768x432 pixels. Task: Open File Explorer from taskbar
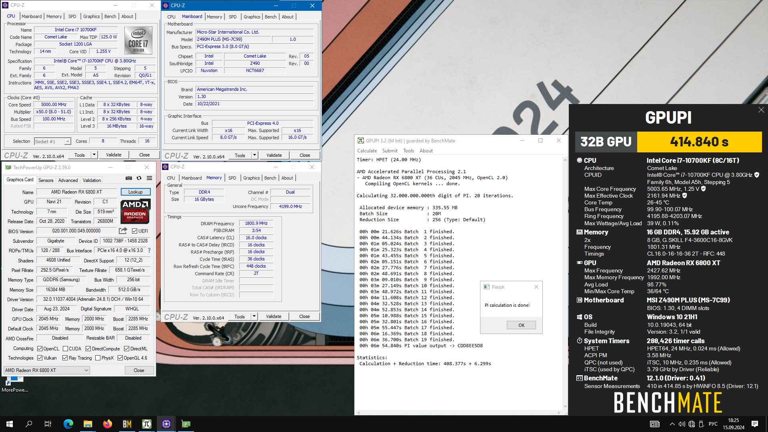pos(88,424)
